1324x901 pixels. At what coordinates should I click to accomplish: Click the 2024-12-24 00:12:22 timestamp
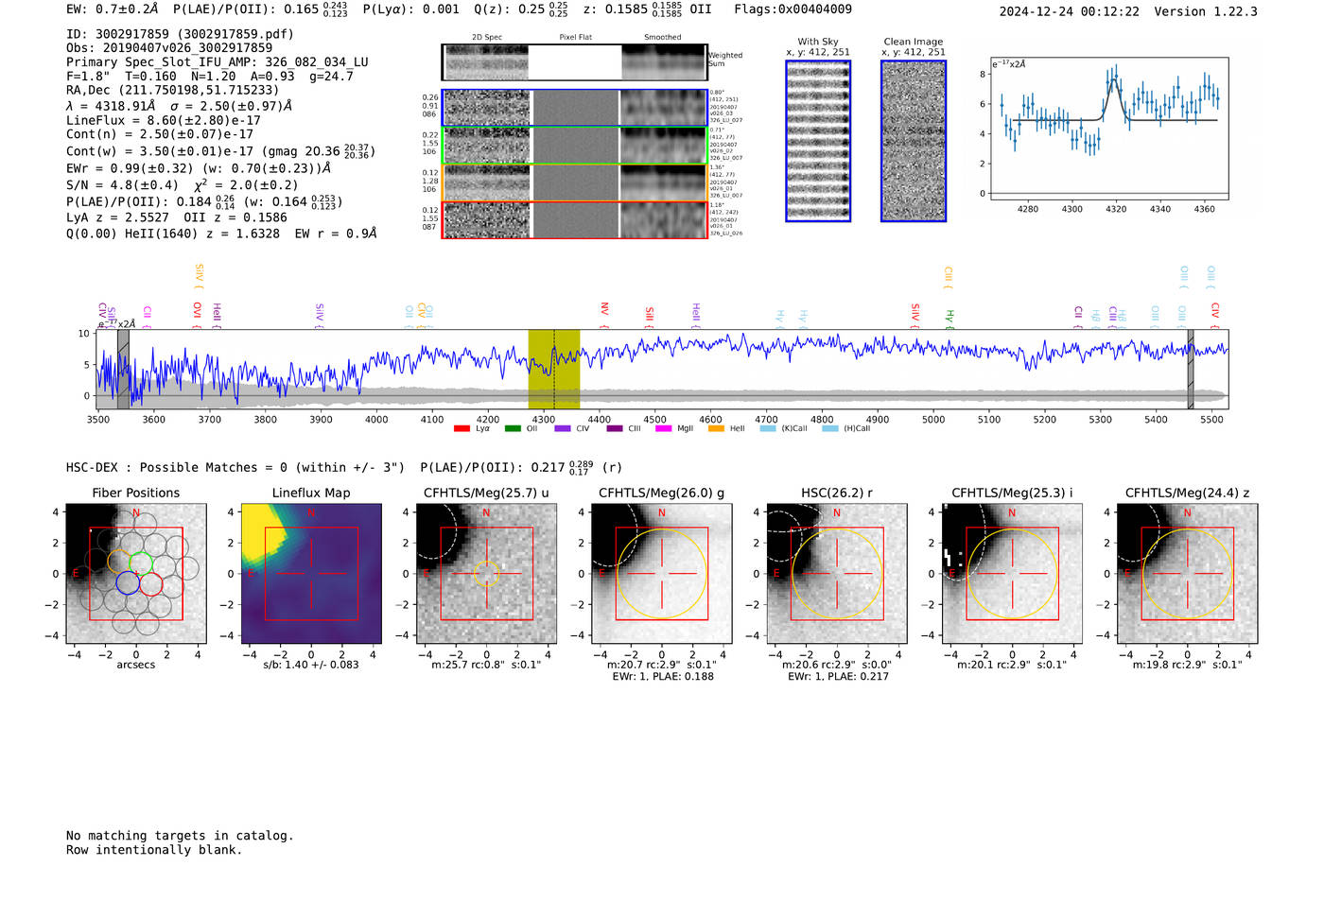tap(1070, 11)
